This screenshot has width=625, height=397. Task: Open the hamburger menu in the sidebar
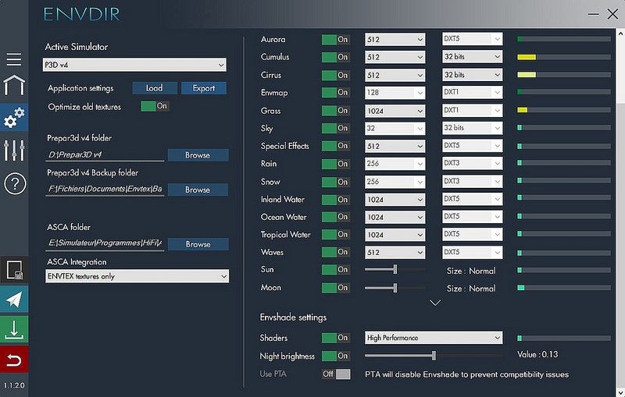pos(14,60)
